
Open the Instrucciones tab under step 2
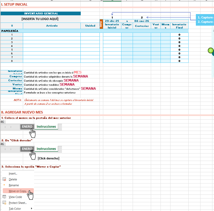46,149
